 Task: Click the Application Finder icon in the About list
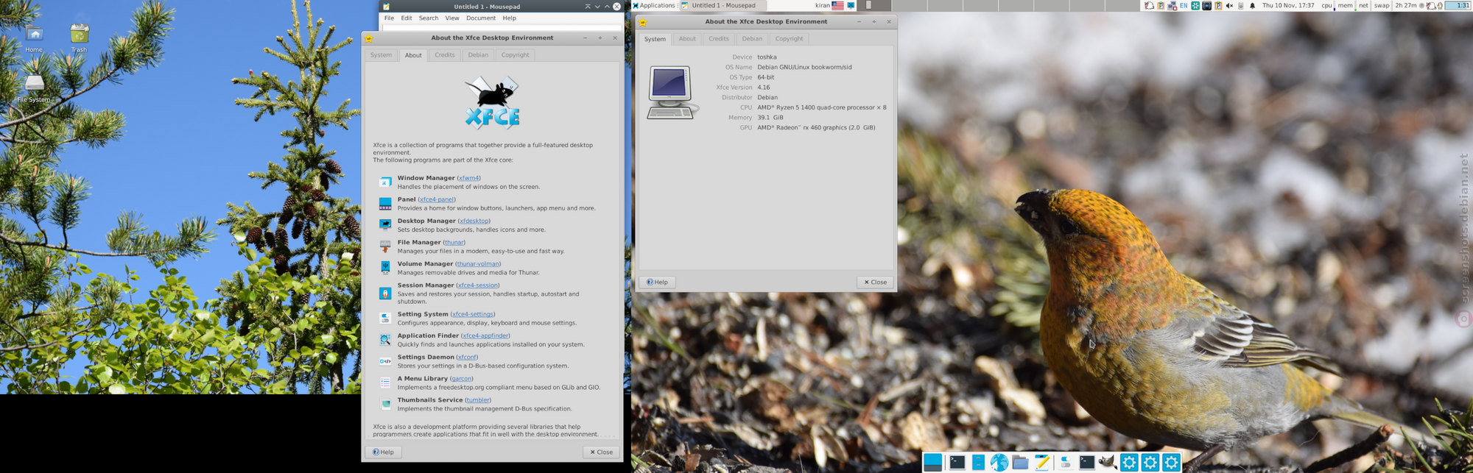[x=385, y=340]
